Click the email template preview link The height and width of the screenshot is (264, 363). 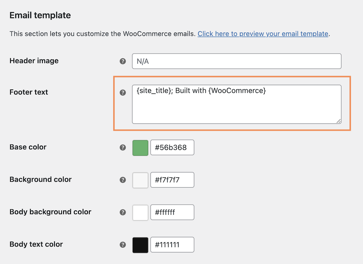[x=262, y=33]
